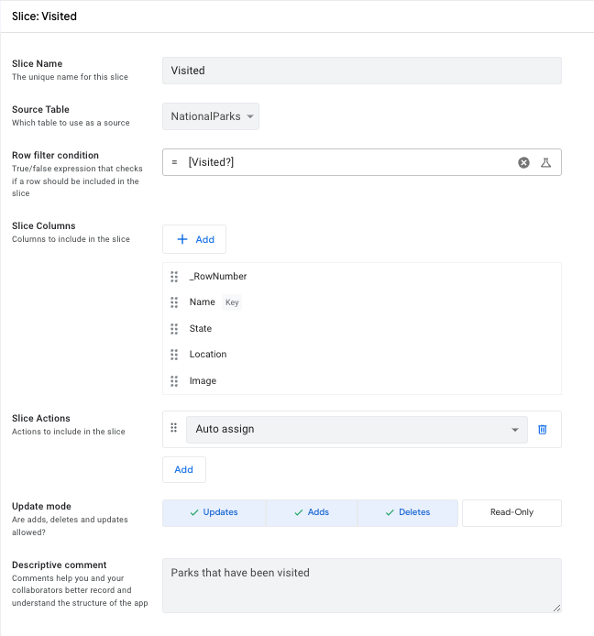Open the expression test flask icon
594x636 pixels.
[x=545, y=162]
